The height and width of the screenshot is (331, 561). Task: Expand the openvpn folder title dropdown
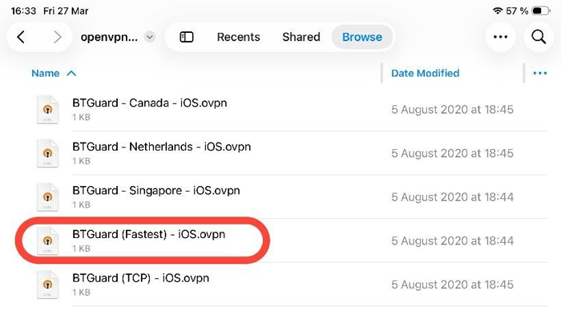point(150,38)
